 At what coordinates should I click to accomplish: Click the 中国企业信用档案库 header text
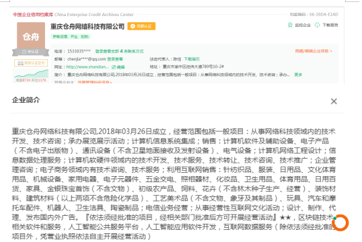tap(33, 15)
